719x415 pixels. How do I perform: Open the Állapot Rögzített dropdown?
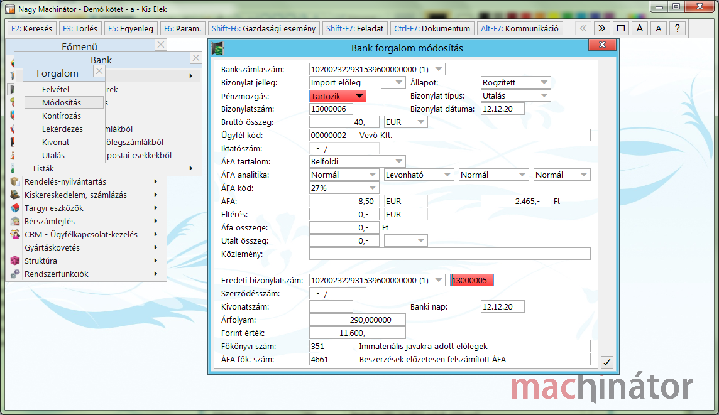[x=544, y=83]
